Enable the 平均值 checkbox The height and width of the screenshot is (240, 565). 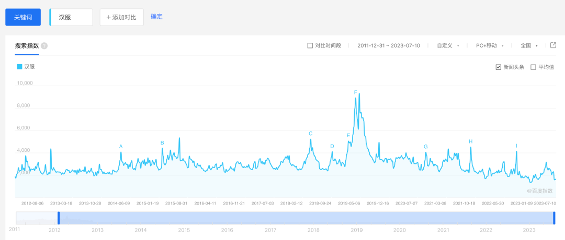[533, 67]
